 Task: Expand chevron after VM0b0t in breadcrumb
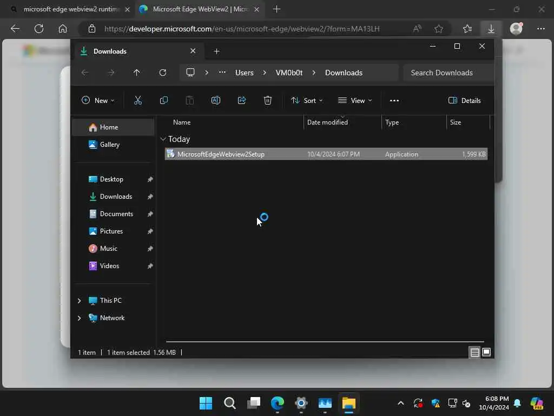coord(314,73)
